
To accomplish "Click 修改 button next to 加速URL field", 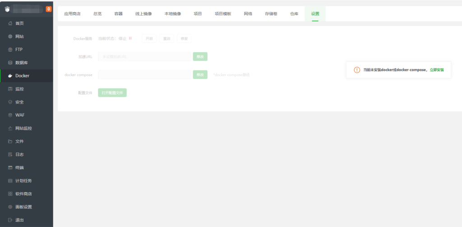I will [x=200, y=57].
